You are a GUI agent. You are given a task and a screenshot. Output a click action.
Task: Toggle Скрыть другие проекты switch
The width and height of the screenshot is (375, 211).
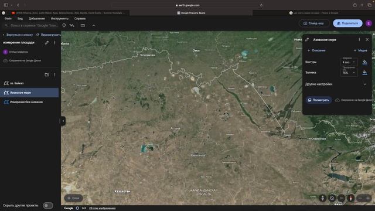(48, 206)
